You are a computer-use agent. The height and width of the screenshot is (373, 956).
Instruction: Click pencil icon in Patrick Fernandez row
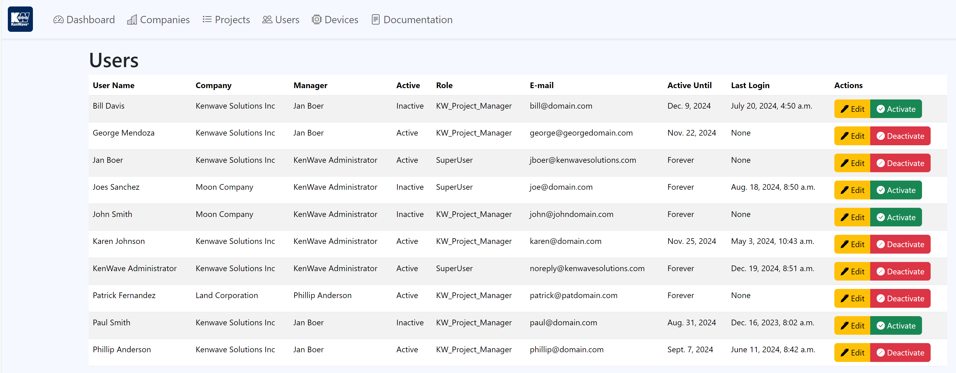click(844, 298)
